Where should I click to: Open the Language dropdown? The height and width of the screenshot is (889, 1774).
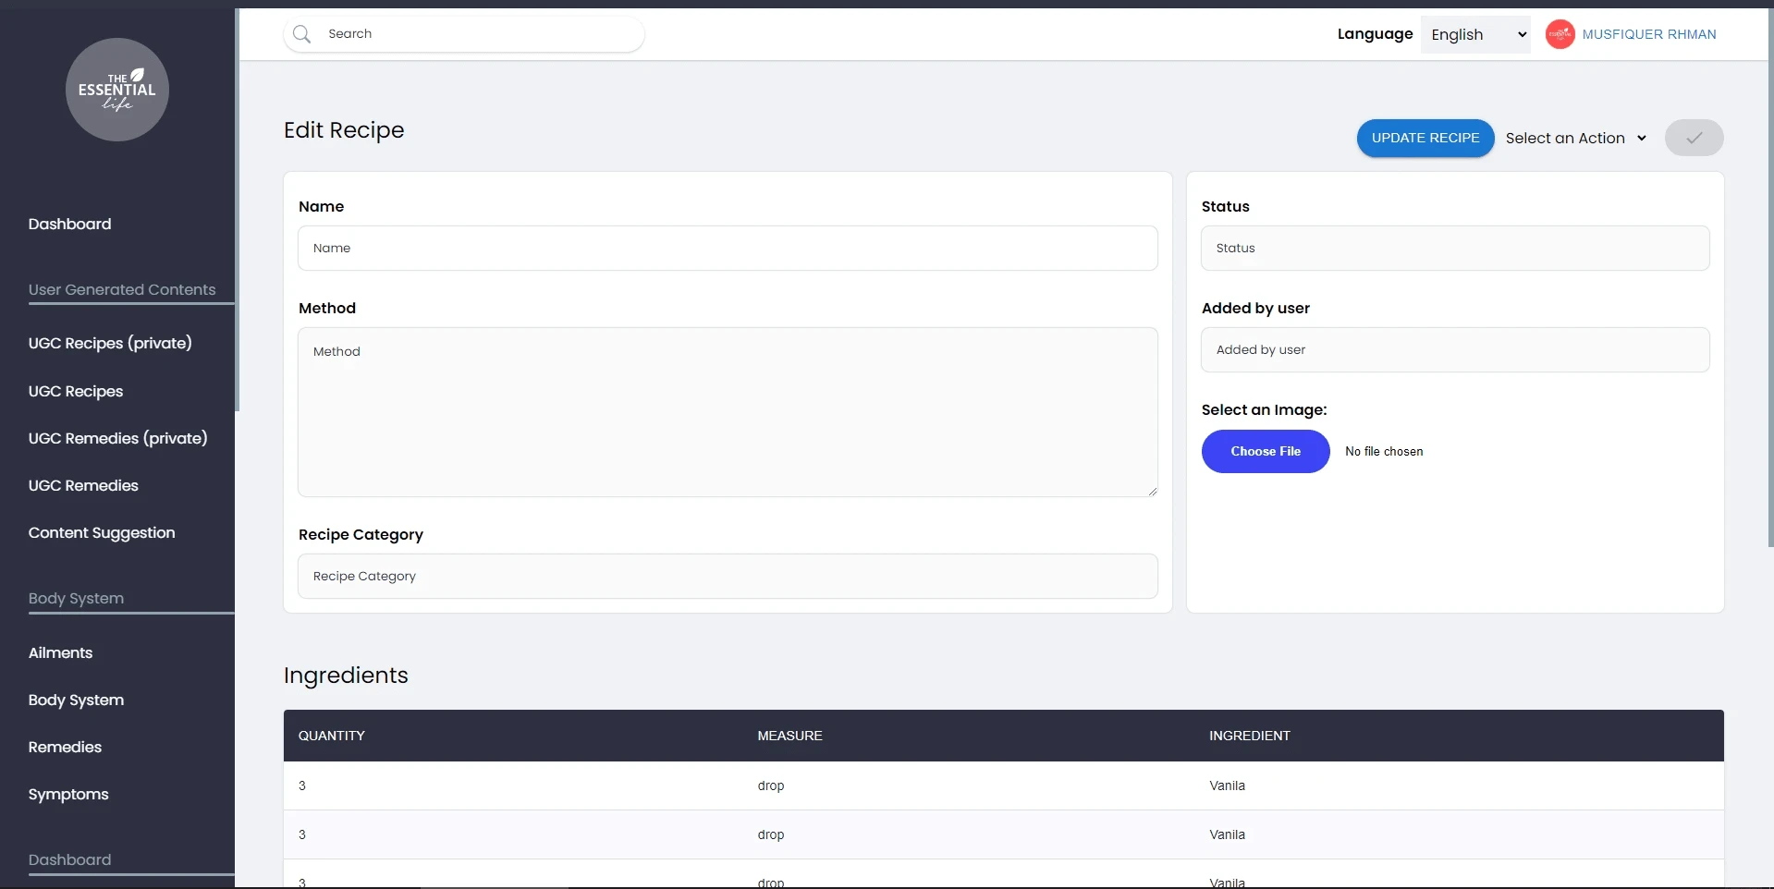pyautogui.click(x=1475, y=34)
